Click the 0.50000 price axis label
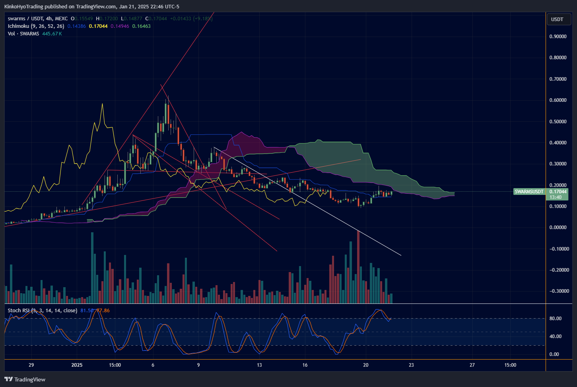577x387 pixels. point(558,122)
